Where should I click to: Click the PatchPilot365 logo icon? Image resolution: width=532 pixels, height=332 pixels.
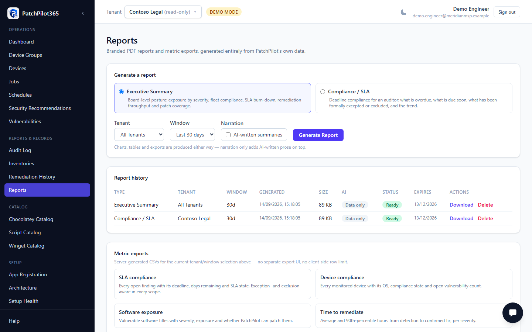[x=13, y=13]
